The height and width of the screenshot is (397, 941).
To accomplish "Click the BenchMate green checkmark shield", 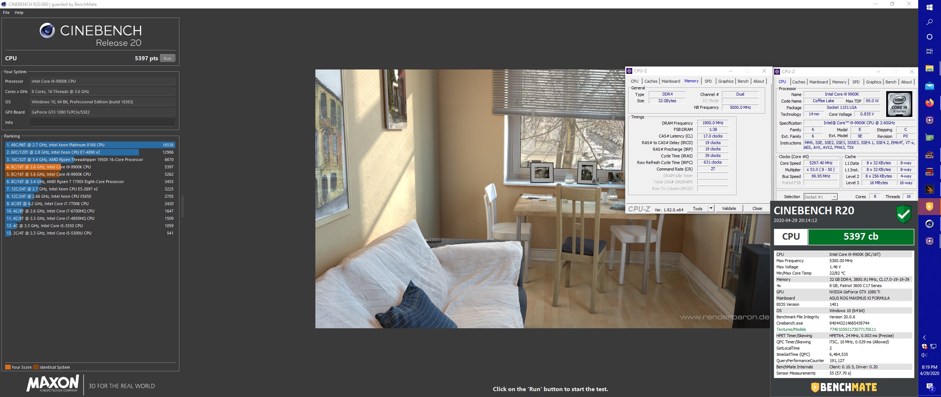I will click(x=904, y=214).
